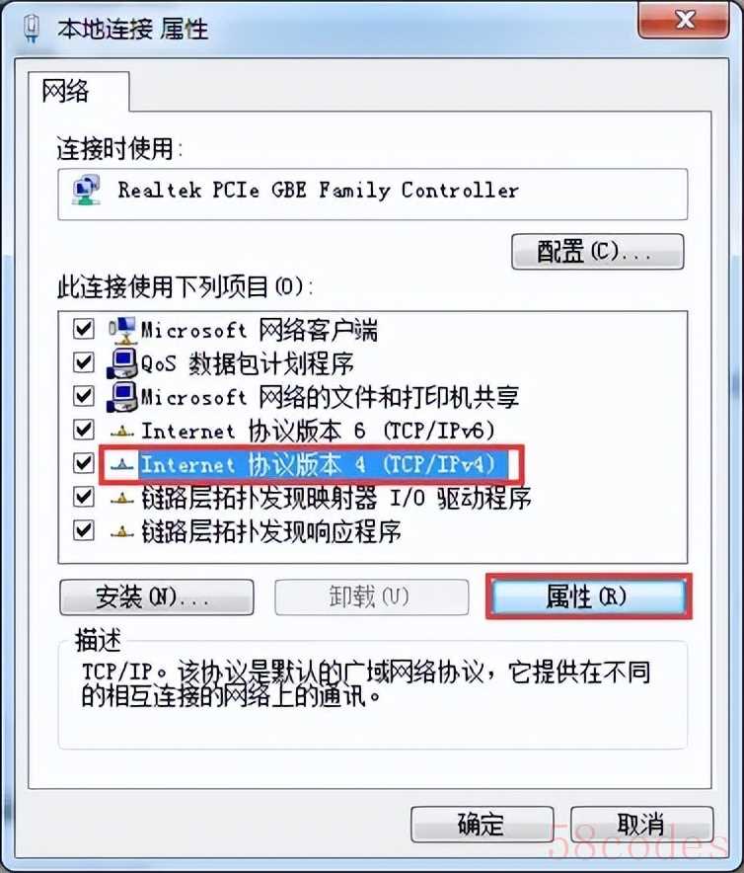Toggle the TCP/IPv6 checkbox

[x=84, y=430]
